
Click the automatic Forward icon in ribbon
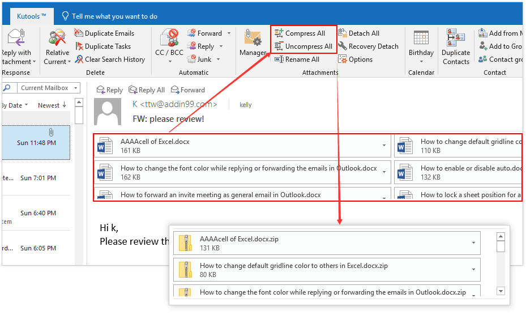[x=191, y=33]
